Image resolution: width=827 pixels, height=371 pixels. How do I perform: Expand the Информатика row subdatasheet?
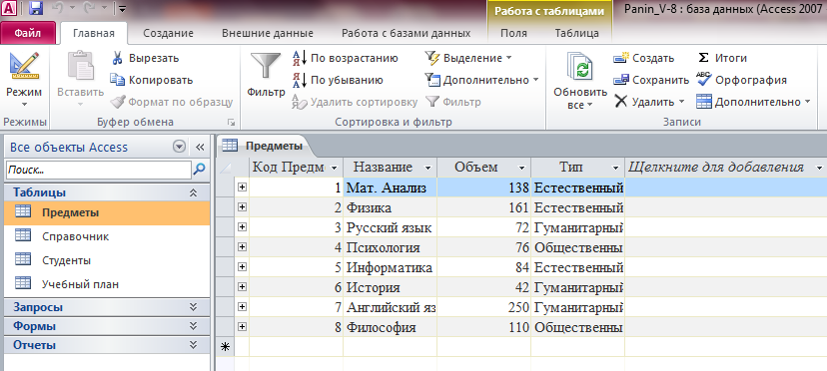pos(242,267)
